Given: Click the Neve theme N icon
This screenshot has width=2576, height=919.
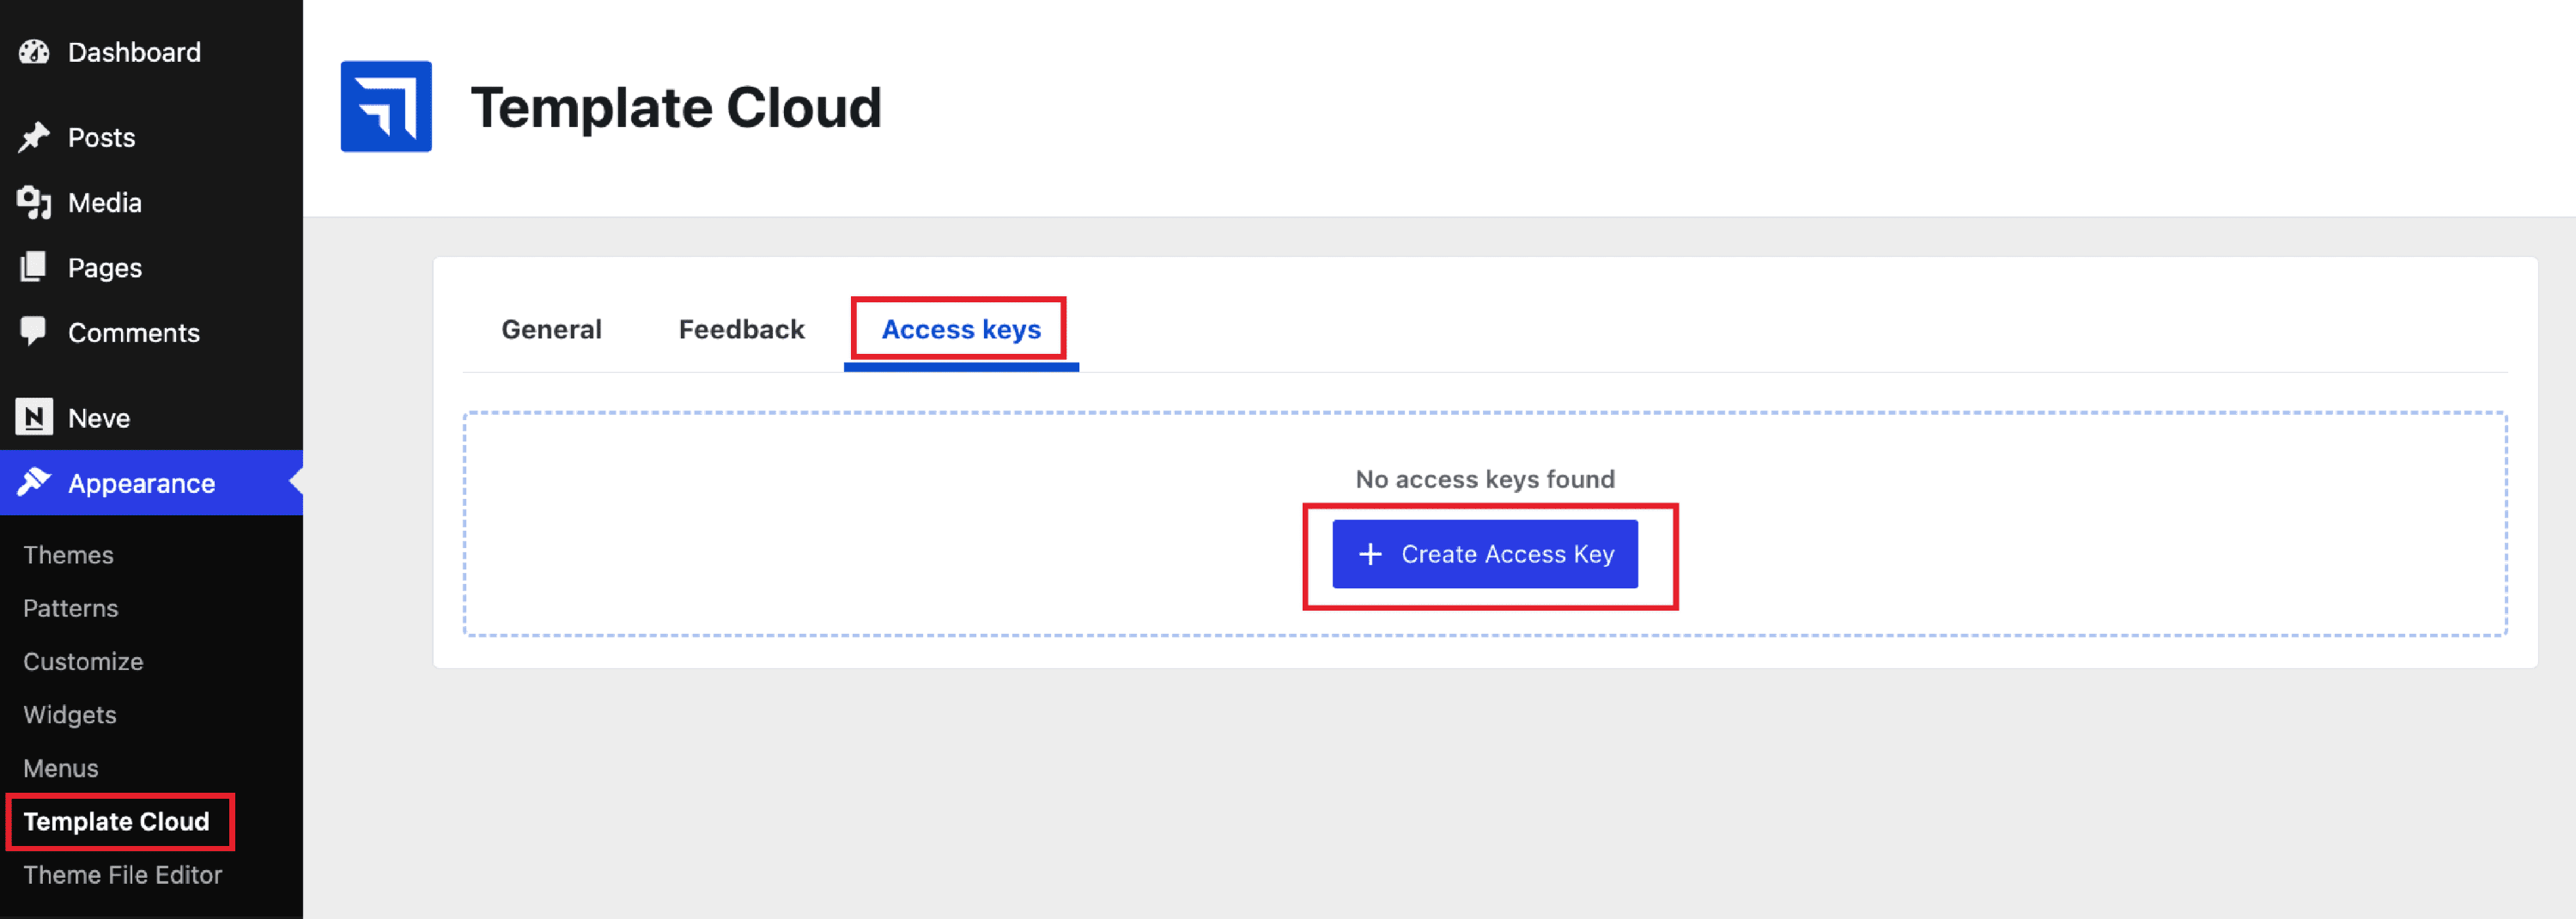Looking at the screenshot, I should coord(34,417).
